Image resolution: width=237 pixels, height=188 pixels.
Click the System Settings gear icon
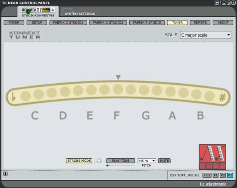(67, 11)
